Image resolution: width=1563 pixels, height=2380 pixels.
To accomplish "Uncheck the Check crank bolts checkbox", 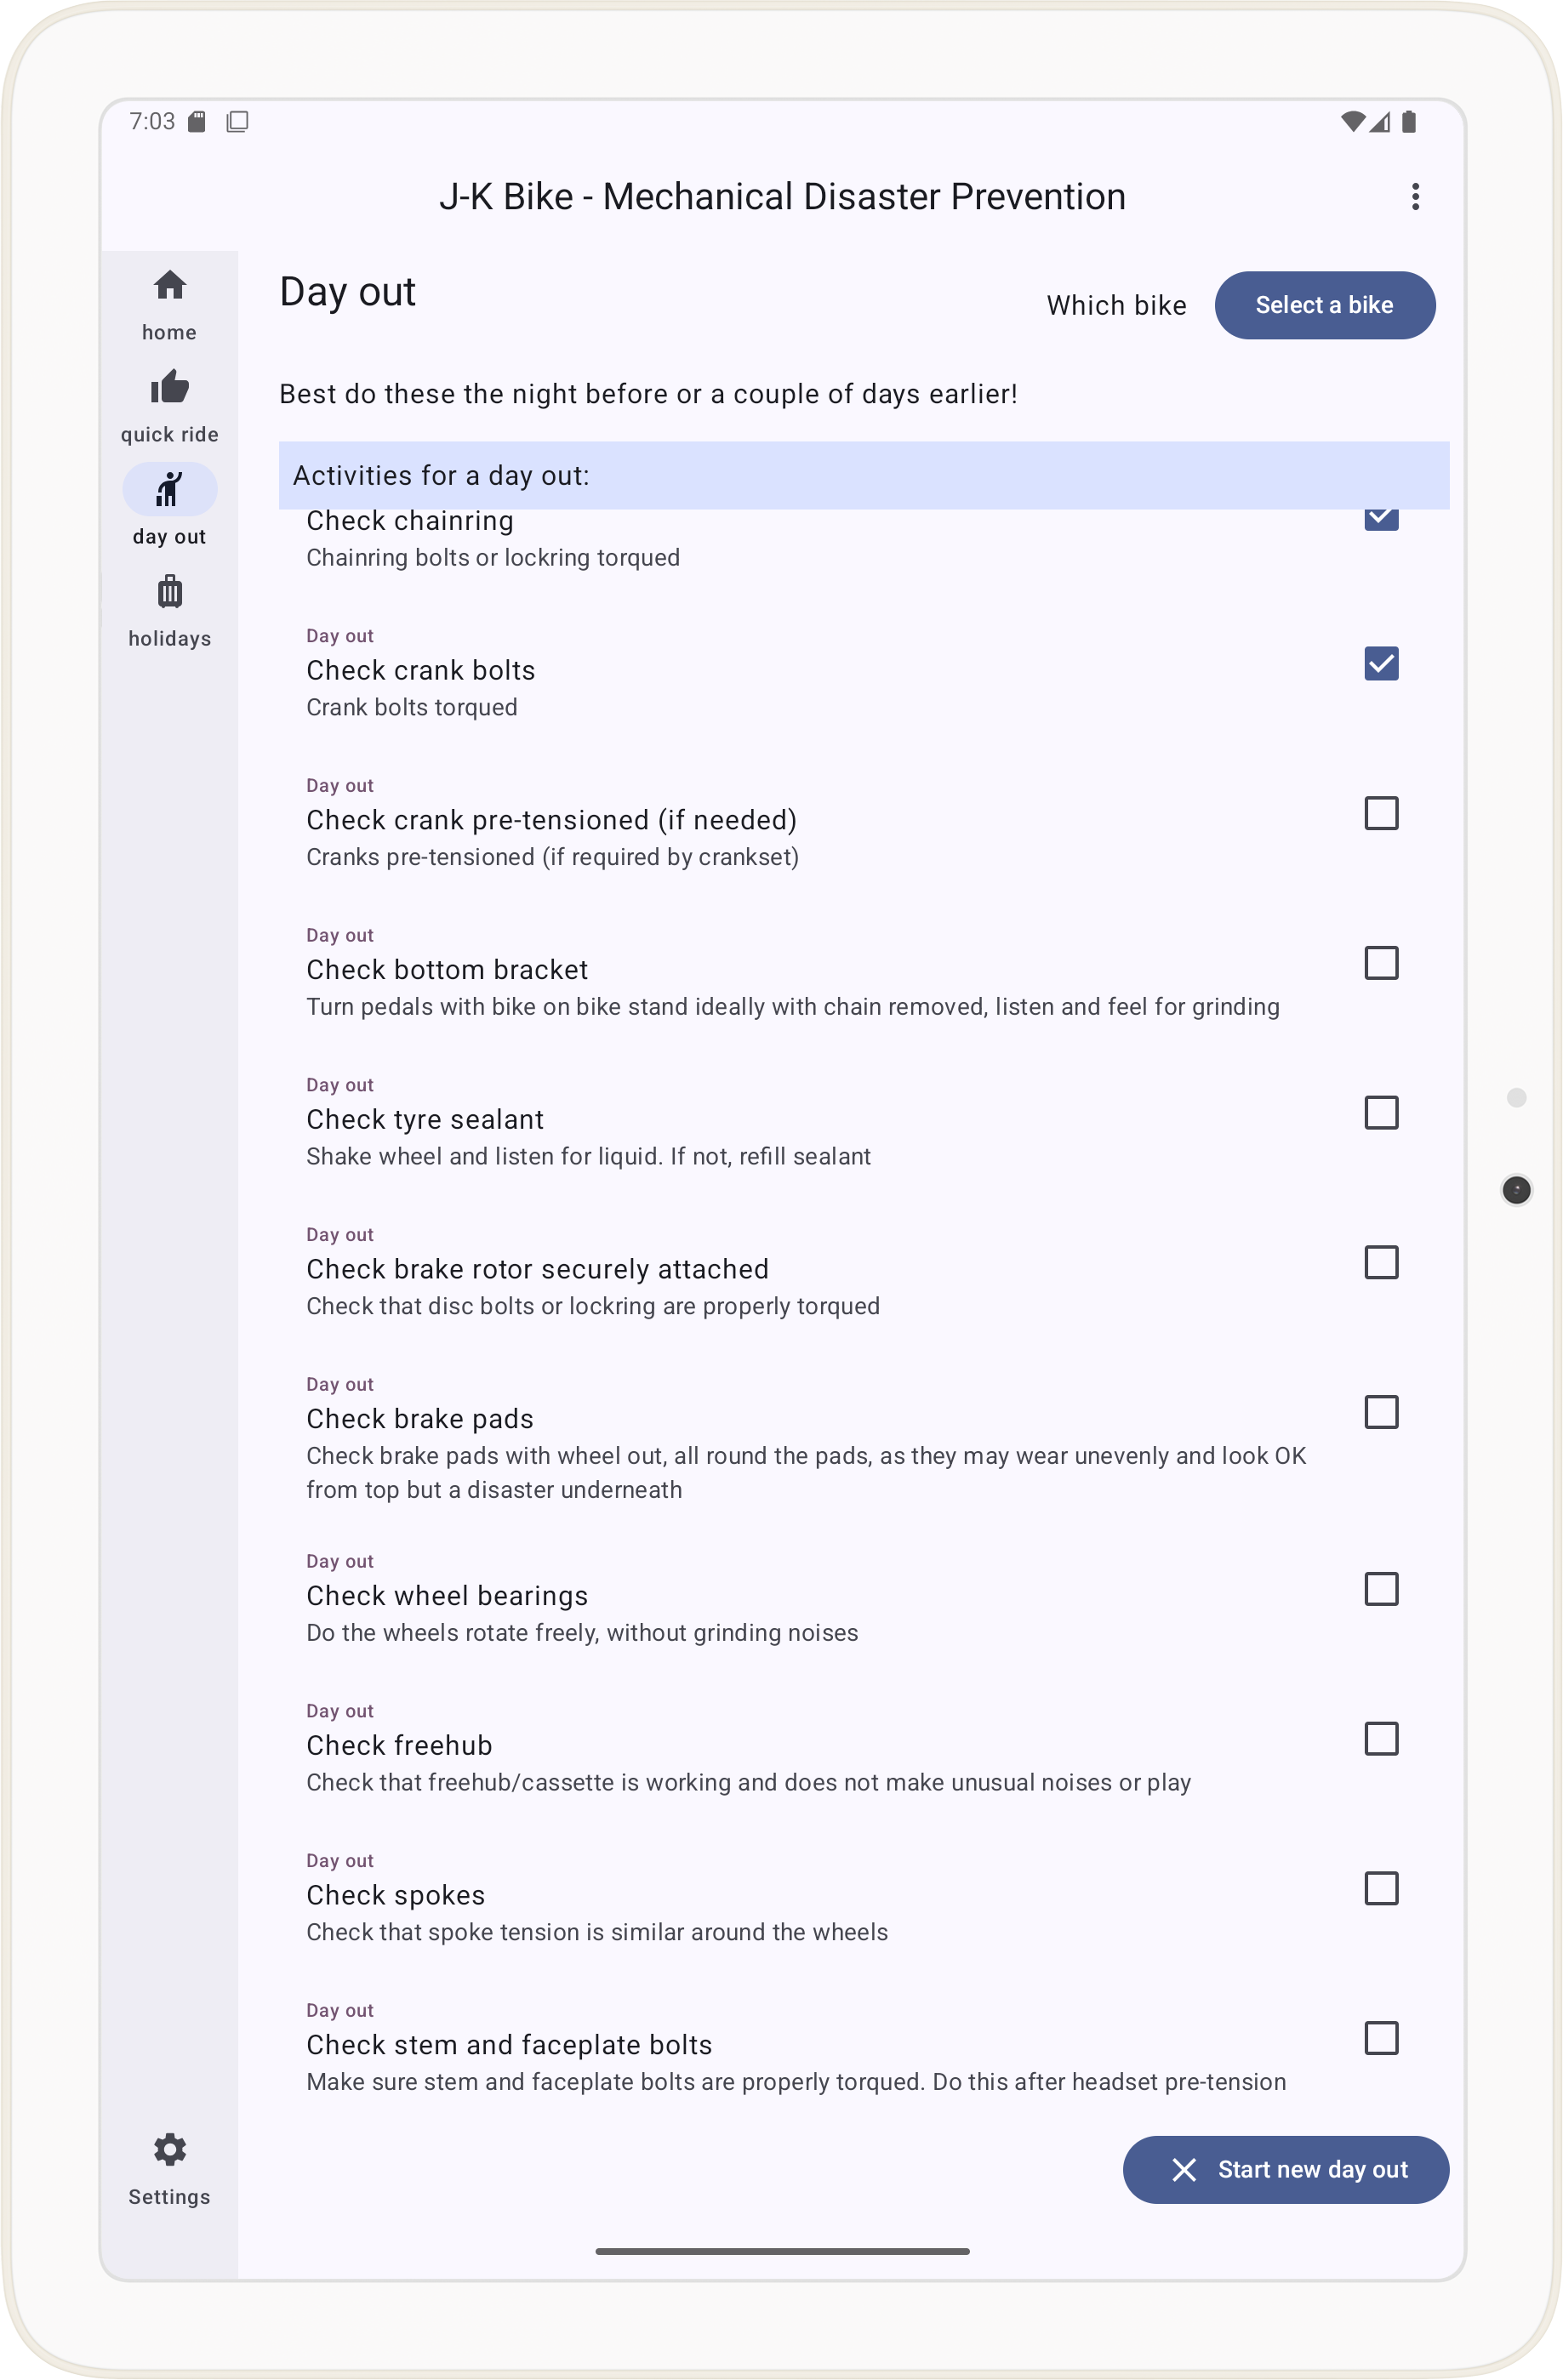I will [x=1381, y=663].
